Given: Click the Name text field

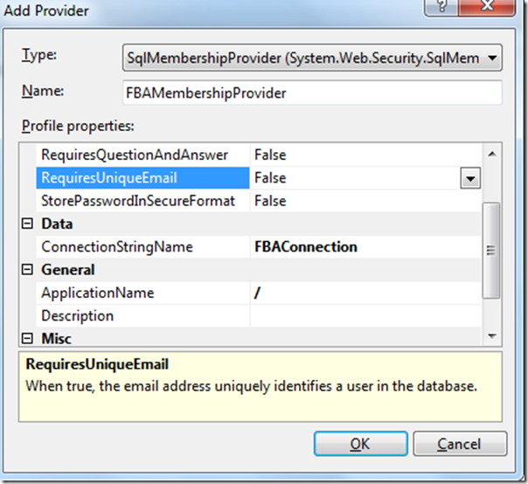Looking at the screenshot, I should pyautogui.click(x=313, y=93).
